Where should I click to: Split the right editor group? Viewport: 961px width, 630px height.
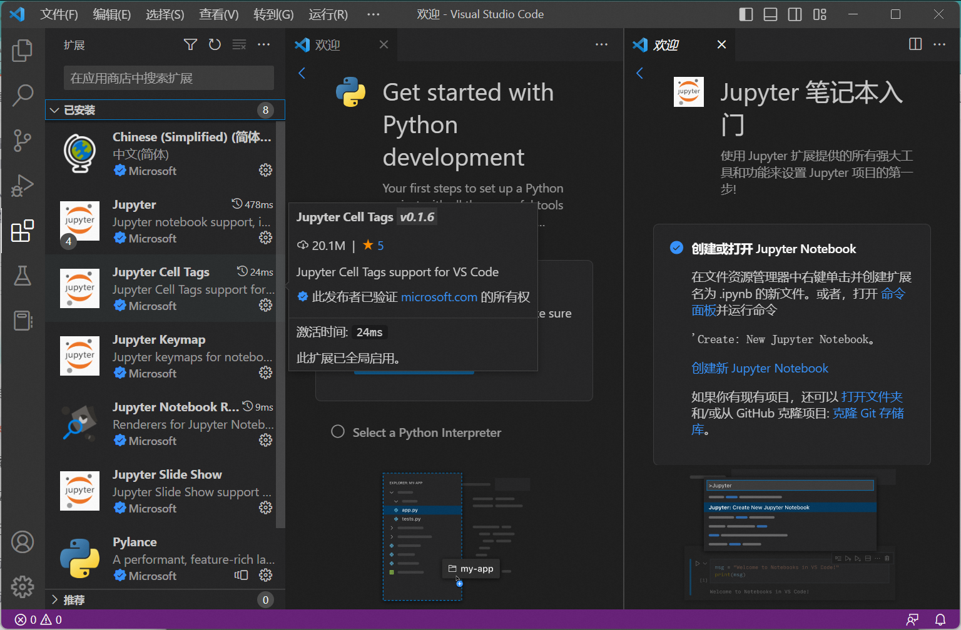(x=915, y=44)
